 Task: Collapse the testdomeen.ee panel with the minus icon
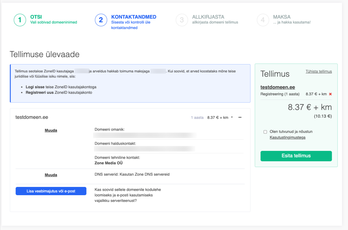coord(240,118)
